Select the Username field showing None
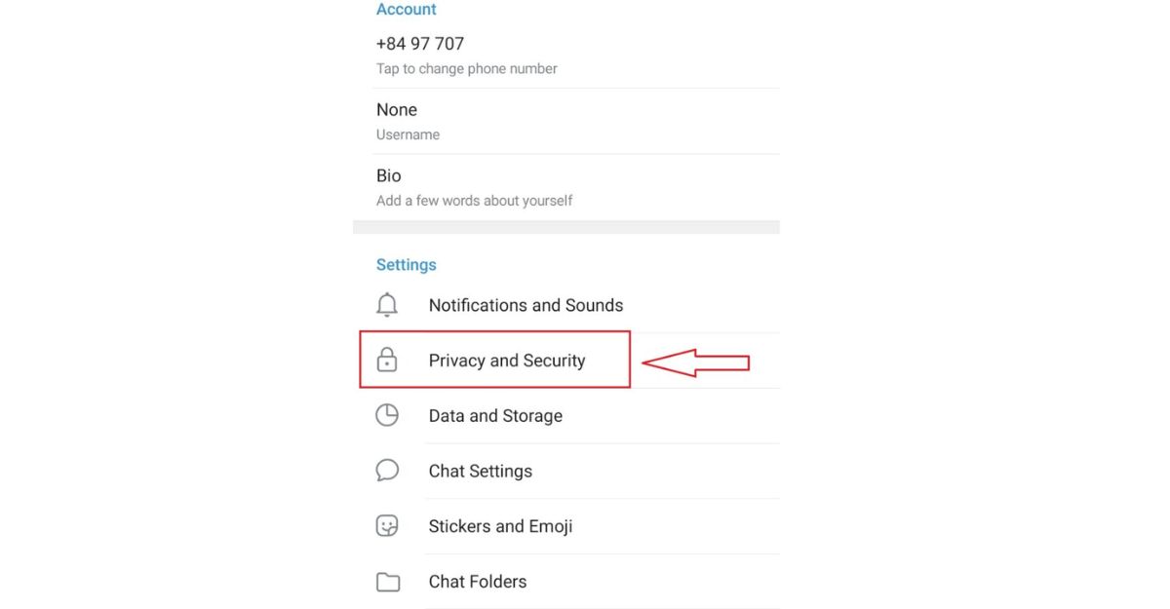1170x609 pixels. point(397,109)
